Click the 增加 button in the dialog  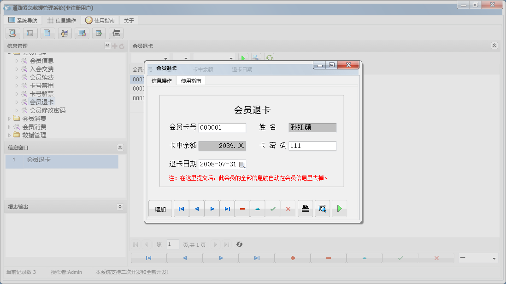coord(160,208)
